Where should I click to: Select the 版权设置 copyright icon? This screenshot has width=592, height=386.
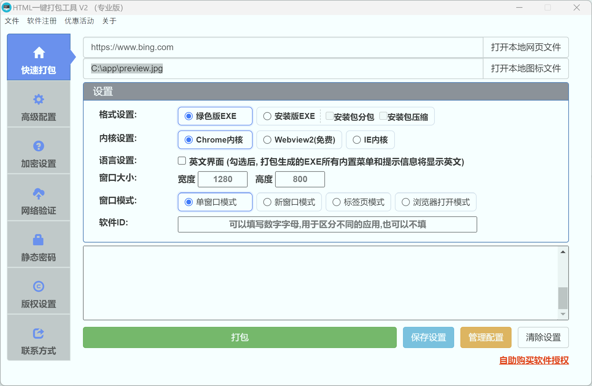click(38, 286)
